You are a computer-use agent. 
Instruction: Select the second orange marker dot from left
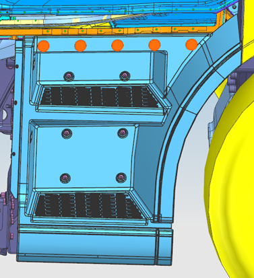pyautogui.click(x=80, y=46)
